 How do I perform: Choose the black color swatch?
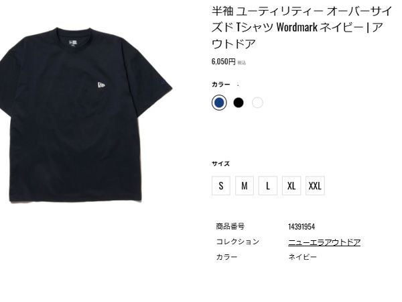pyautogui.click(x=238, y=103)
